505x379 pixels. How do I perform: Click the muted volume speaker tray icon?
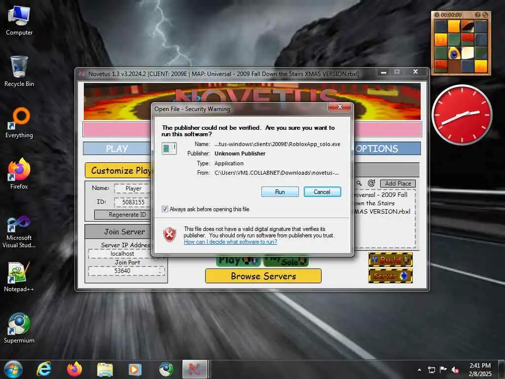pos(455,370)
